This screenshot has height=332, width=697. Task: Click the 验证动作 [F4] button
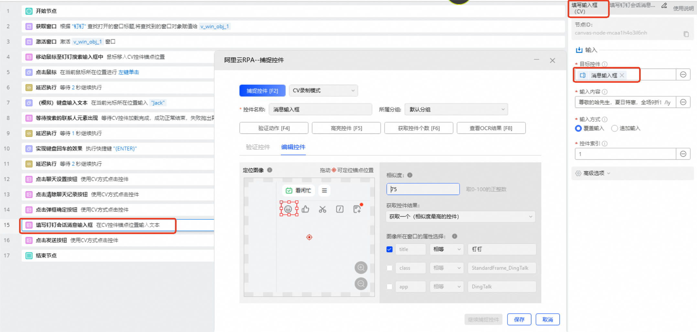(274, 128)
